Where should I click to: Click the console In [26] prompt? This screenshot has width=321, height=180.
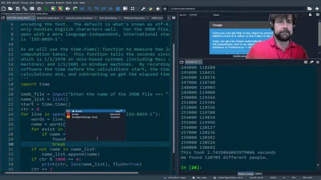(x=191, y=167)
